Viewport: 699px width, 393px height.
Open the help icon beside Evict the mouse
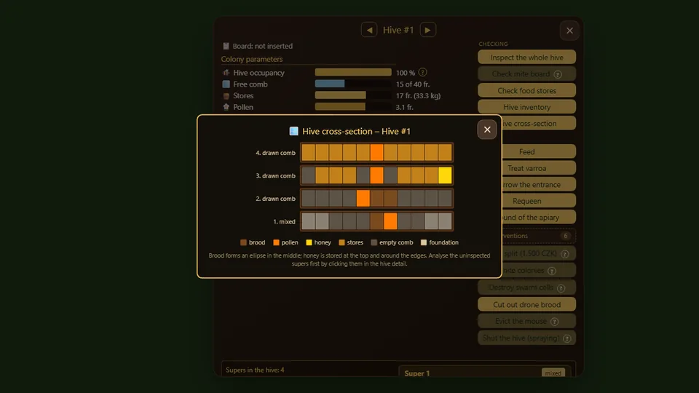point(555,321)
